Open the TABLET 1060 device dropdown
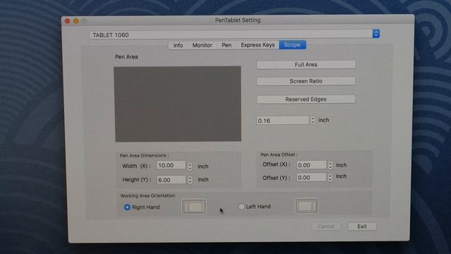Image resolution: width=451 pixels, height=254 pixels. pos(235,35)
